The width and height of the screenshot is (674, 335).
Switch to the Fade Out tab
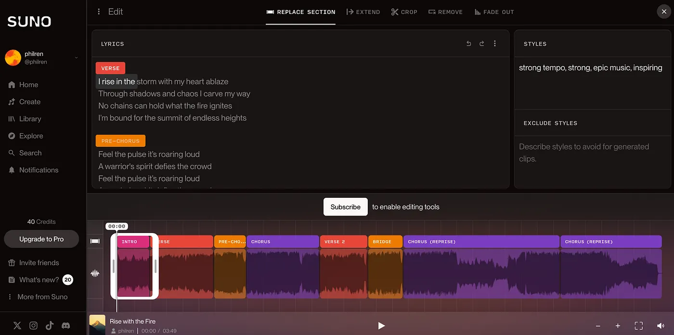(x=494, y=12)
